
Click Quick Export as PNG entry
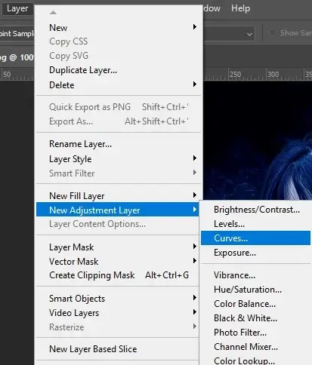(119, 107)
